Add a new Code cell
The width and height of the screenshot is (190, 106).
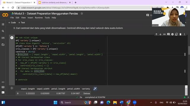pos(12,23)
